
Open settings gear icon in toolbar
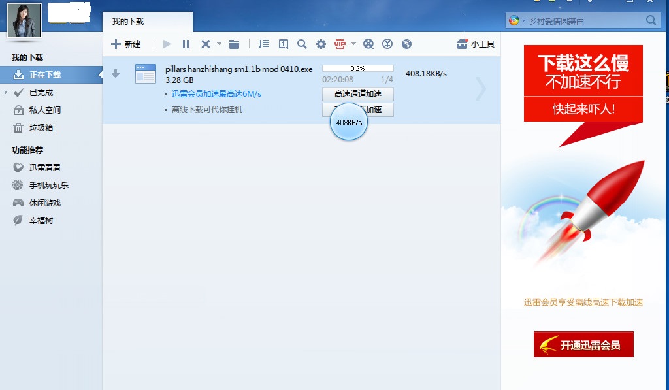321,44
